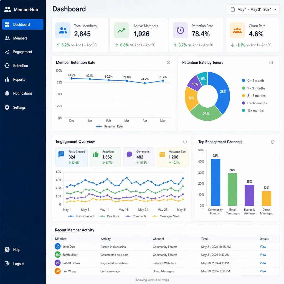Click the calendar icon in date picker
The width and height of the screenshot is (284, 284).
[x=233, y=9]
